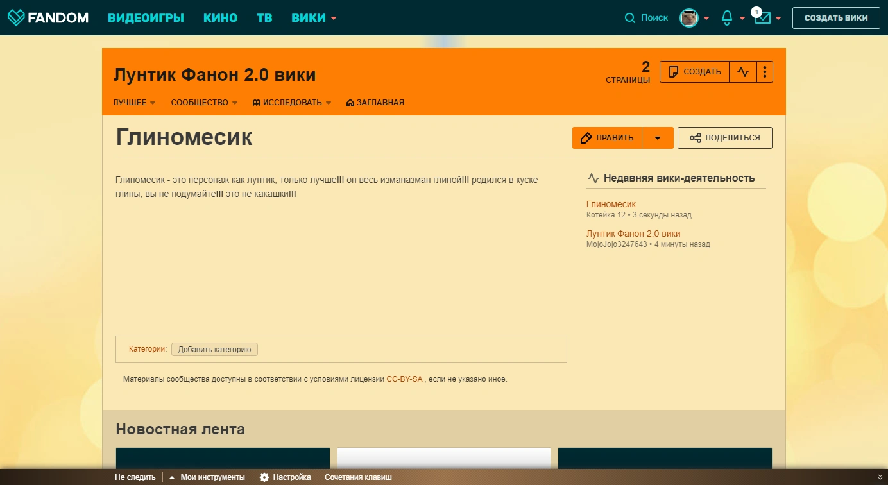
Task: Open Лунтик Фанон 2.0 вики activity link
Action: pyautogui.click(x=633, y=234)
